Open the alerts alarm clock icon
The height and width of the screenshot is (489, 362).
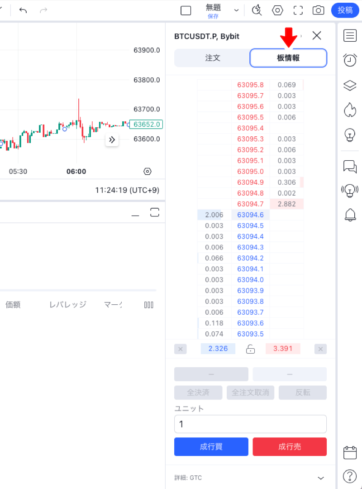coord(350,60)
